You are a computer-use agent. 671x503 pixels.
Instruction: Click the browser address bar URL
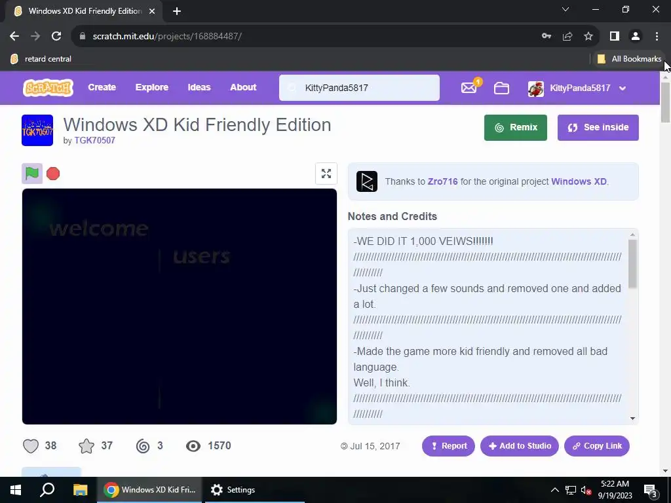[x=167, y=37]
